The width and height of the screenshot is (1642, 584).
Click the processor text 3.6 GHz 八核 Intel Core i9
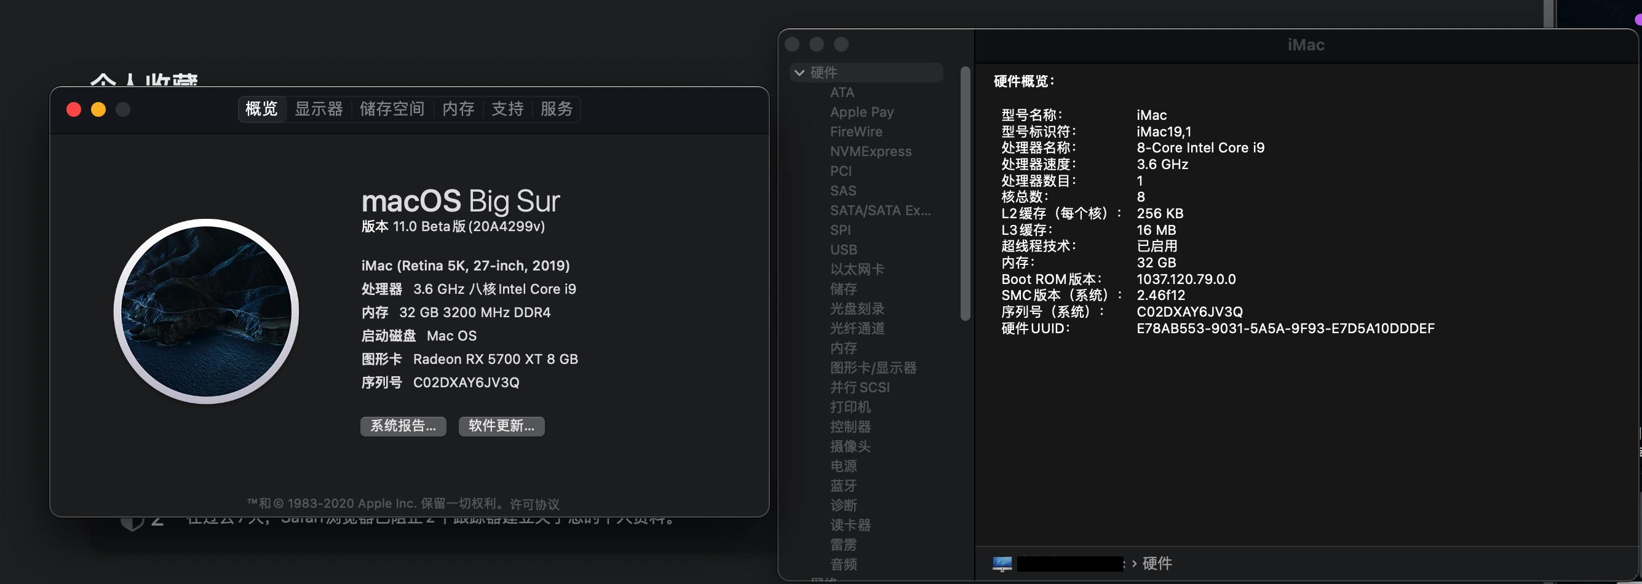(x=494, y=289)
